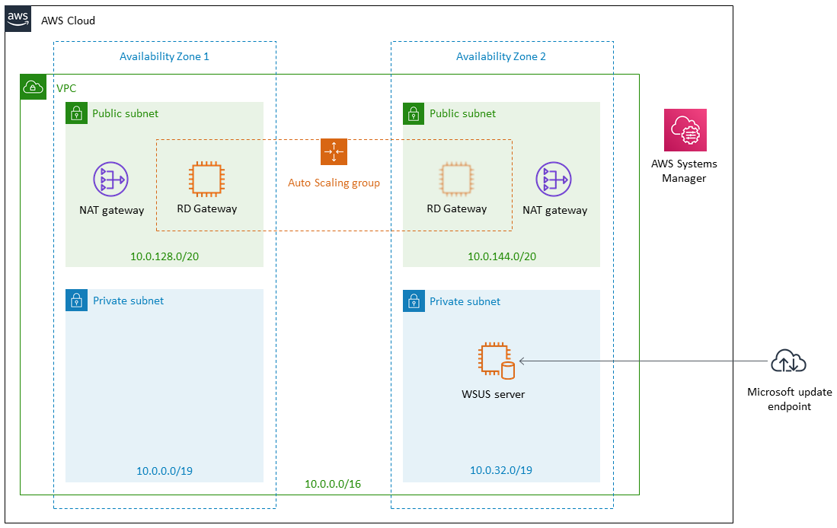The width and height of the screenshot is (837, 528).
Task: Click the Microsoft update endpoint cloud icon
Action: click(x=788, y=361)
